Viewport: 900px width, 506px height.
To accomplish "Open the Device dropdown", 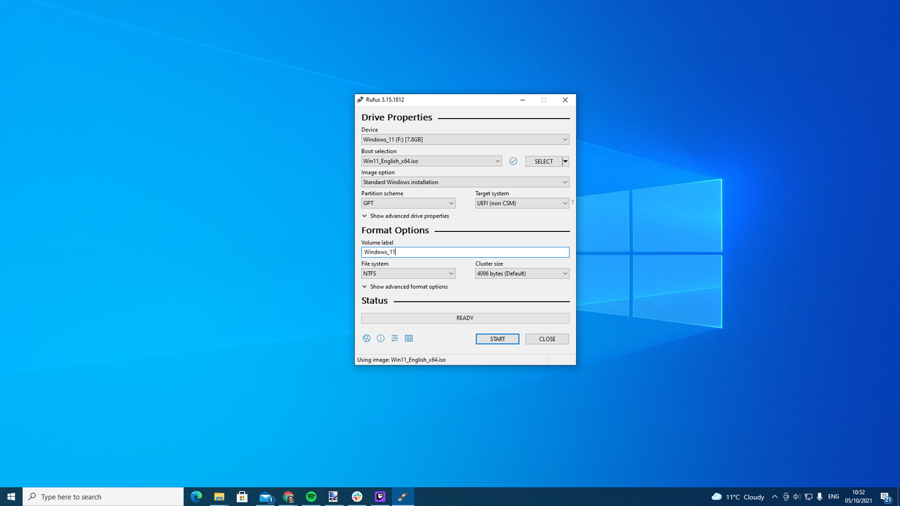I will click(465, 139).
